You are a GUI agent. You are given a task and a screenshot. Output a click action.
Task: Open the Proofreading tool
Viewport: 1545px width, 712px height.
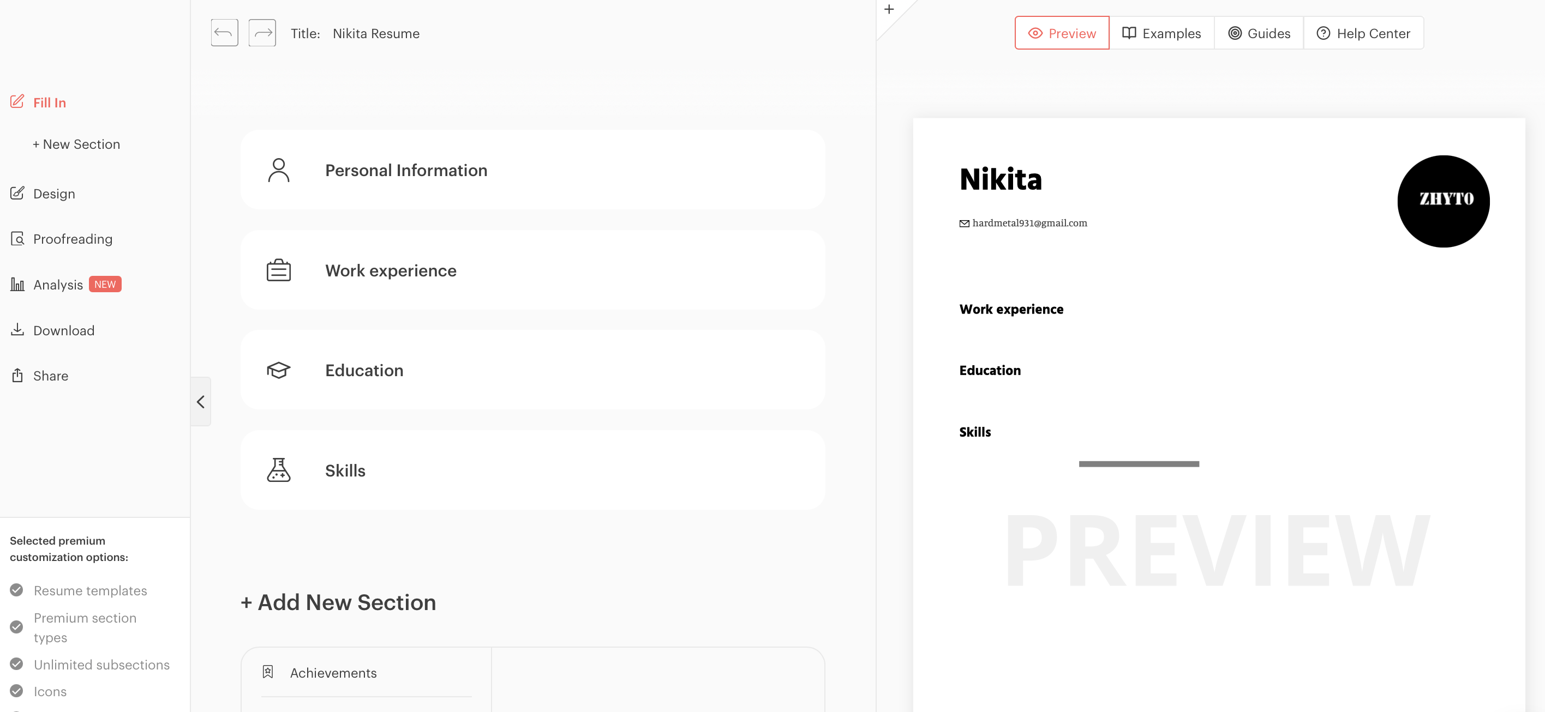coord(73,239)
